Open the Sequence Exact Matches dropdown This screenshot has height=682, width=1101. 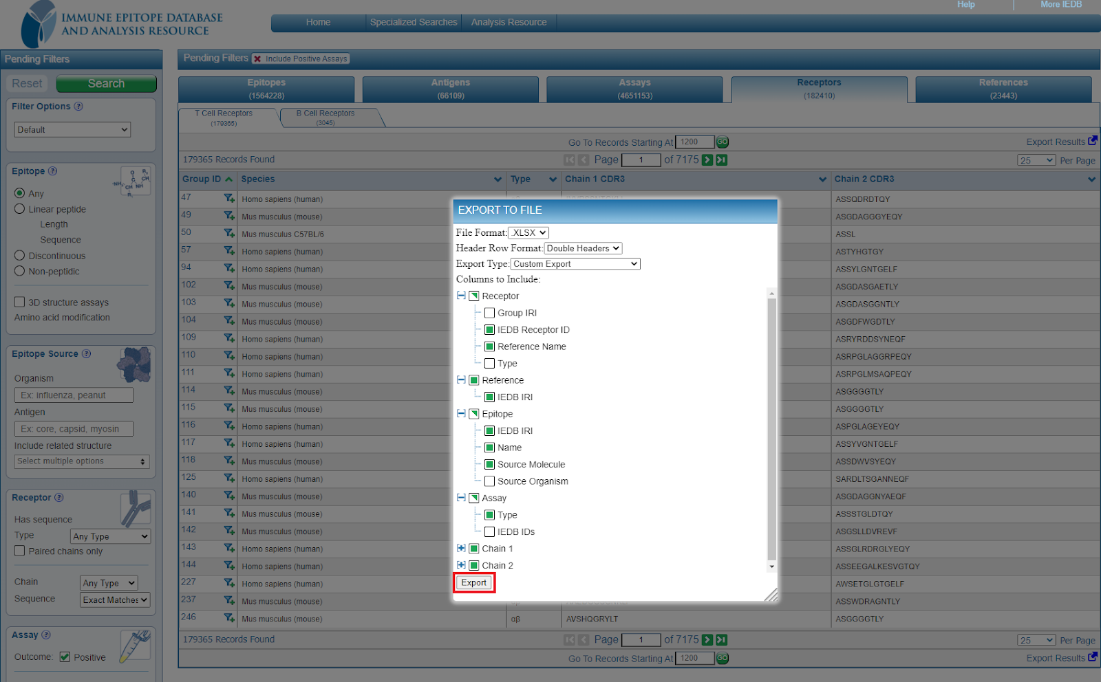(115, 600)
